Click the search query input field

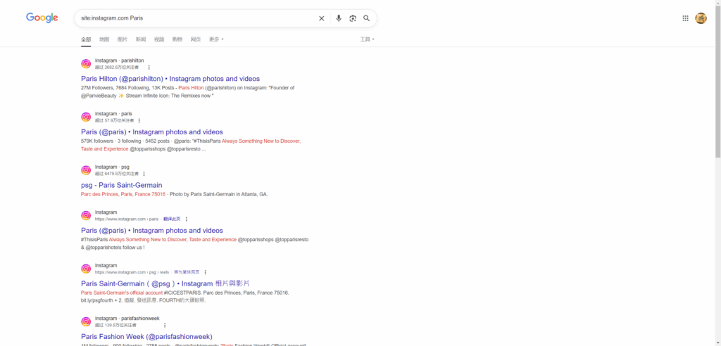198,18
